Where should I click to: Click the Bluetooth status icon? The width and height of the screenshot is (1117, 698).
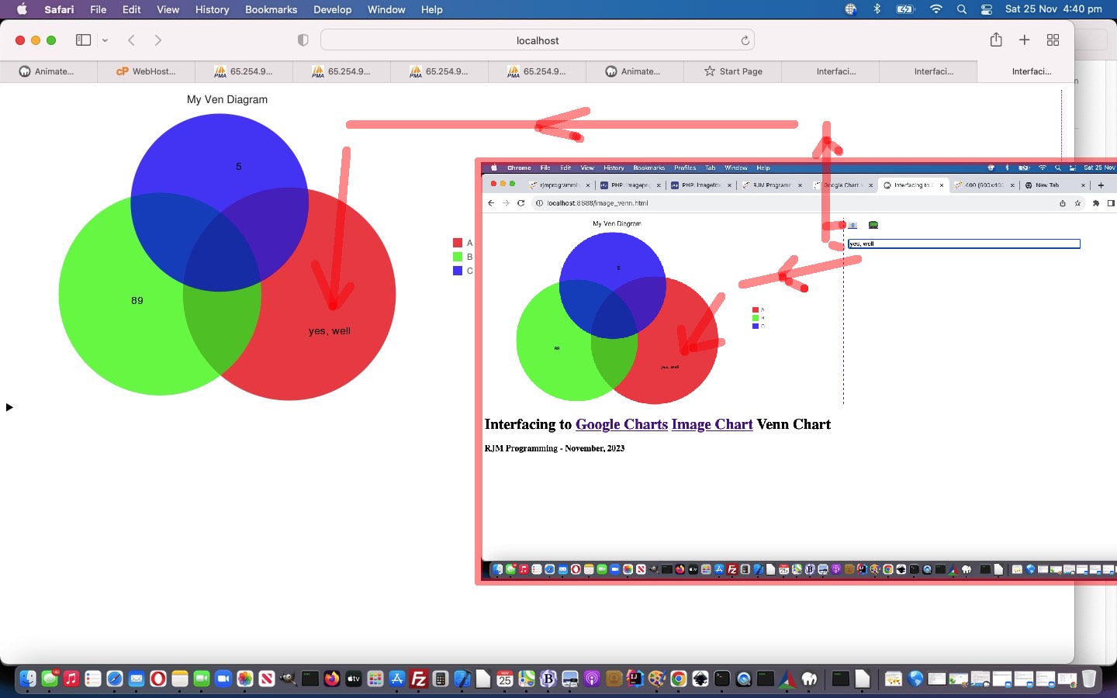(x=877, y=9)
